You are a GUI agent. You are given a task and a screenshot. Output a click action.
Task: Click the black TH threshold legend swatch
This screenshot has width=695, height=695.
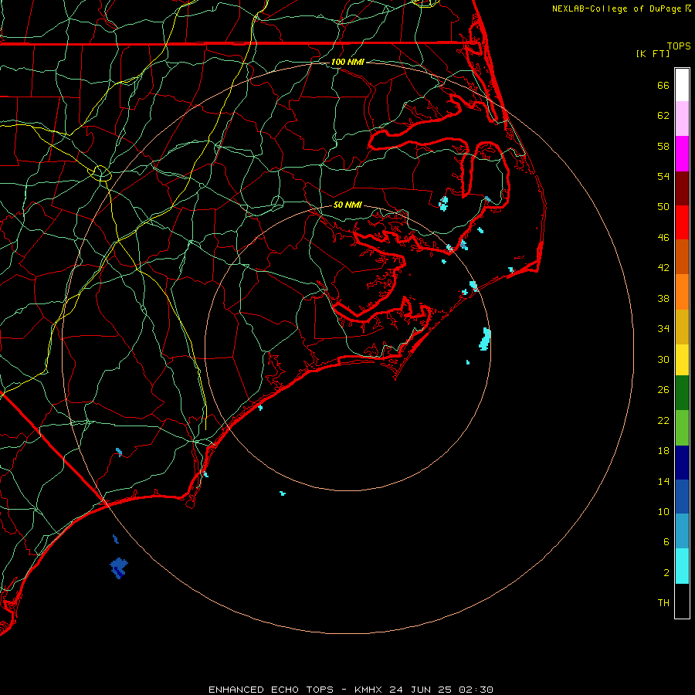682,601
